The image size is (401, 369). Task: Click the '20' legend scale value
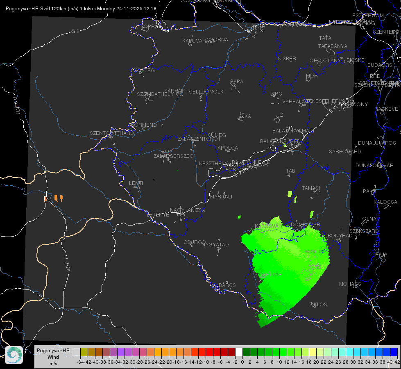(316, 362)
